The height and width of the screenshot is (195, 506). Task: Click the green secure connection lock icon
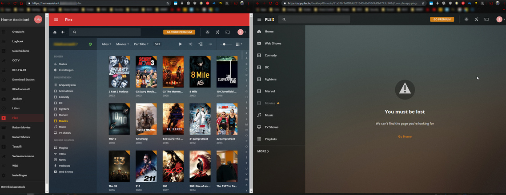(90, 44)
